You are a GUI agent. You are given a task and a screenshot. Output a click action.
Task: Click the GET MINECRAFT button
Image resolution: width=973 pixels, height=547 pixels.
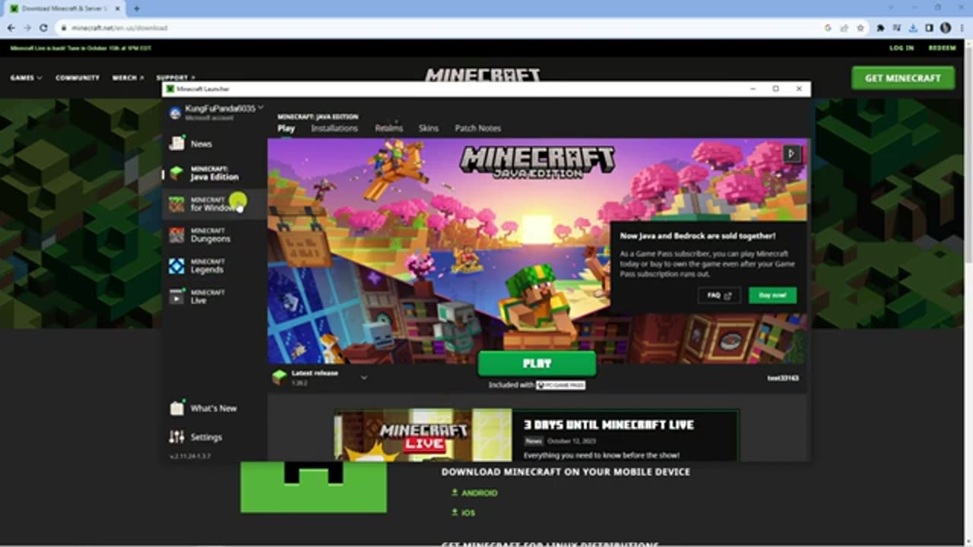pyautogui.click(x=902, y=77)
